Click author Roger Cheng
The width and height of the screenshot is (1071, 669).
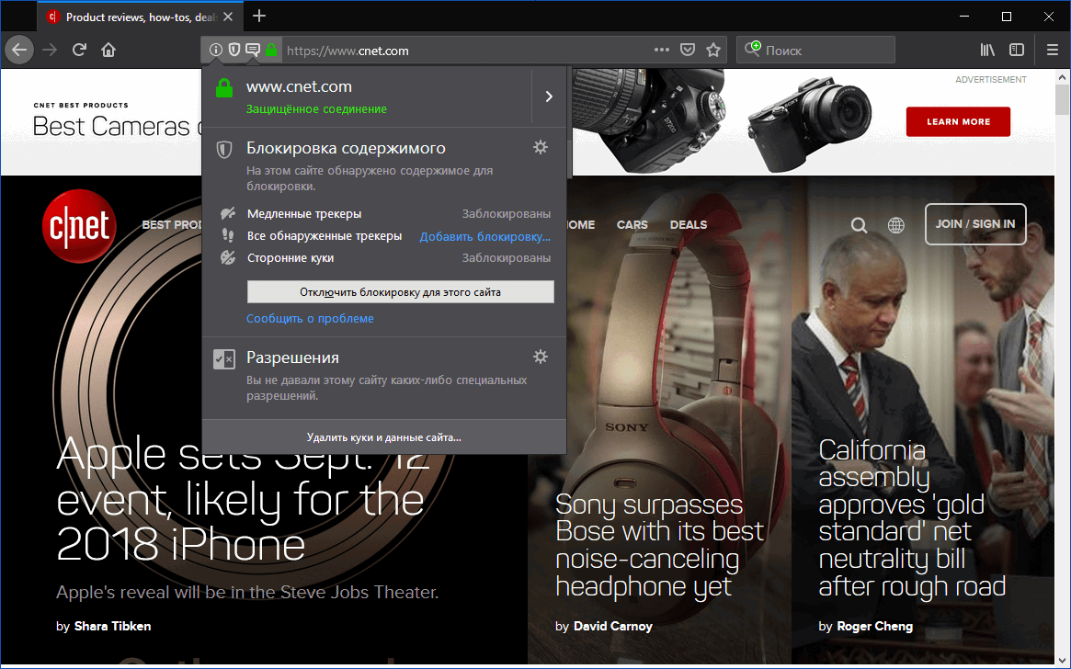(x=874, y=626)
